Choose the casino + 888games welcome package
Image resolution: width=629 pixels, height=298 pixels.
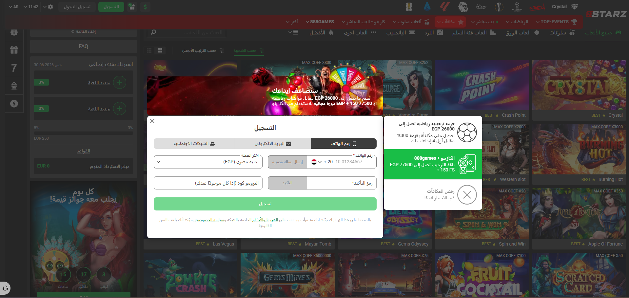(x=433, y=164)
